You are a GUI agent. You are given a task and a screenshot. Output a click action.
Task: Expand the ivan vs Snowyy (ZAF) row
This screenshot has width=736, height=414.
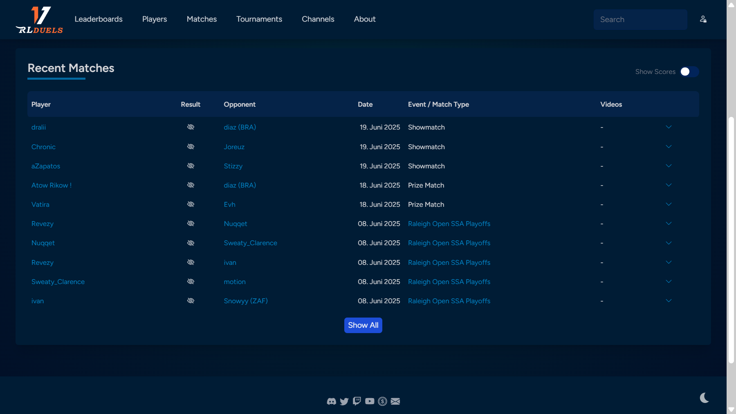pos(669,301)
